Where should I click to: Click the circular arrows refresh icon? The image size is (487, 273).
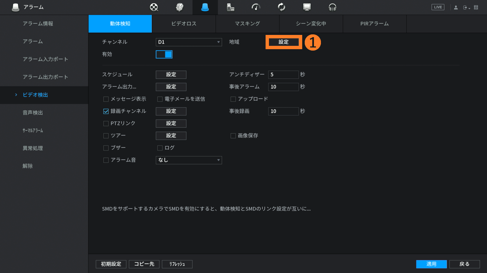click(x=282, y=7)
